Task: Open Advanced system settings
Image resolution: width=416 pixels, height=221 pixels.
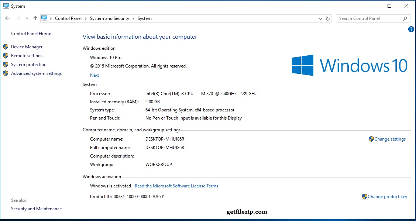Action: 36,73
